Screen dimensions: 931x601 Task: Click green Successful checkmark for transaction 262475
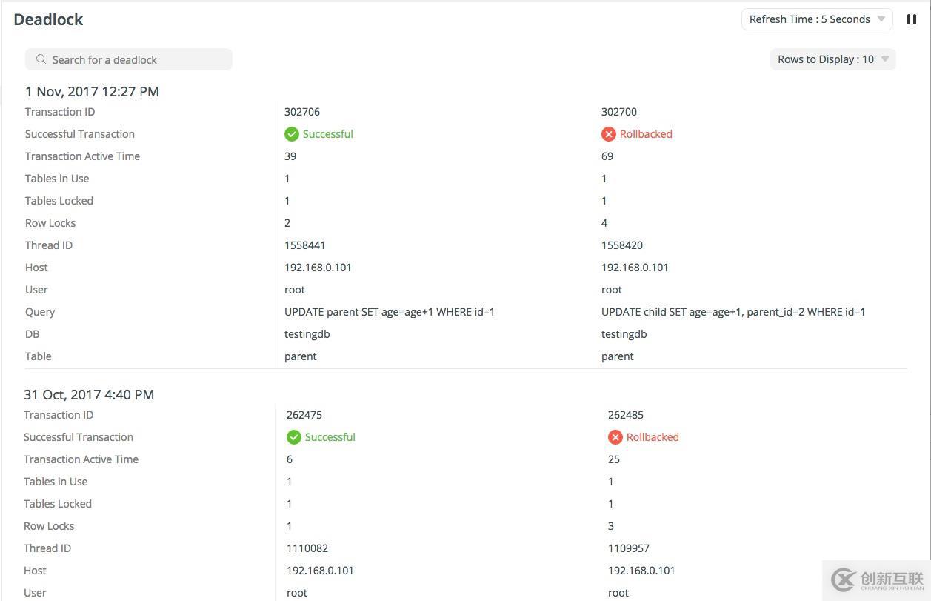294,437
